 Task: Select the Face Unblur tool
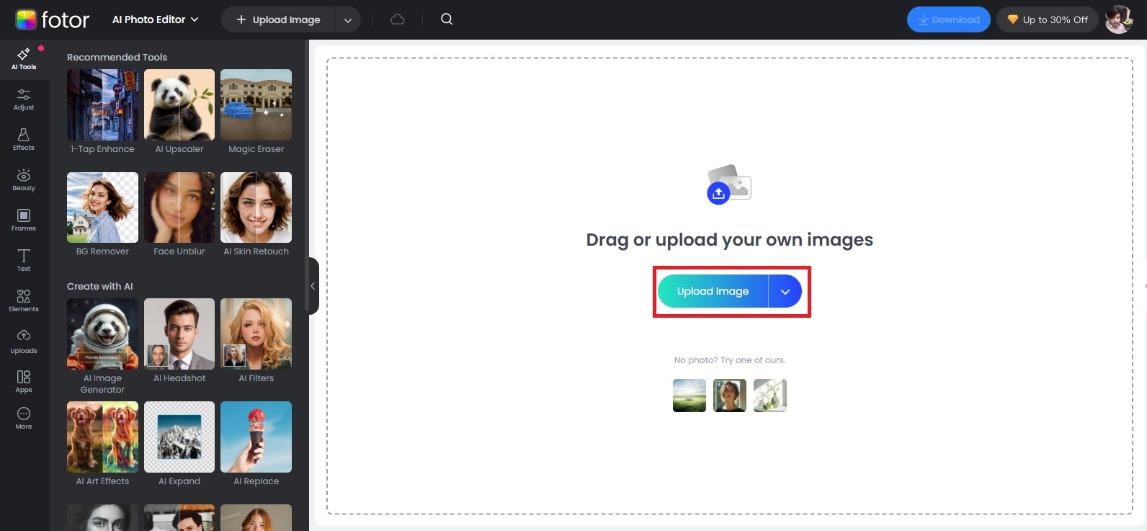pyautogui.click(x=179, y=215)
